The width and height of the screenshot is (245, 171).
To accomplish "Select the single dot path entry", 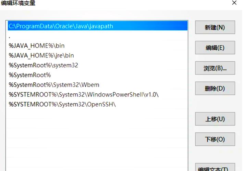I will tap(51, 36).
